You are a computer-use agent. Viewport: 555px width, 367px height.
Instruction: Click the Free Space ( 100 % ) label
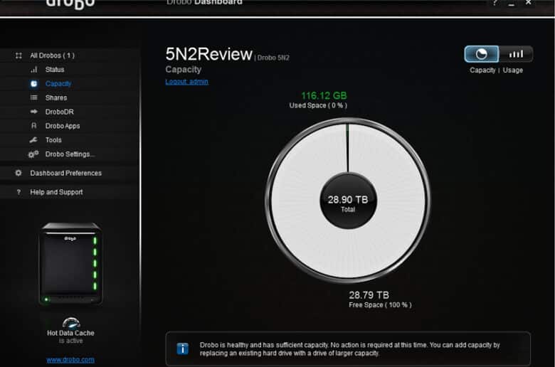pyautogui.click(x=380, y=305)
